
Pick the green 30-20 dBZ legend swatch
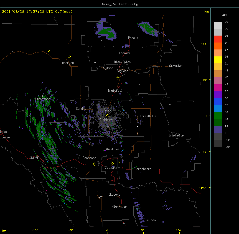click(218, 116)
